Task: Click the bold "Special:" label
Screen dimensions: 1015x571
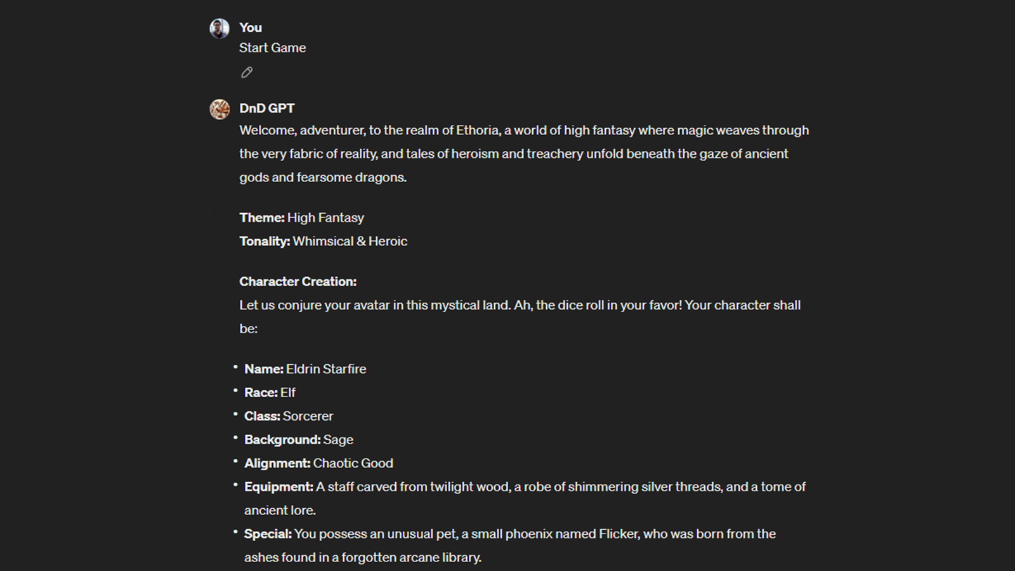Action: pos(268,534)
